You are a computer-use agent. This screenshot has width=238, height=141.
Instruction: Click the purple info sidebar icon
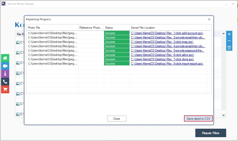5,74
